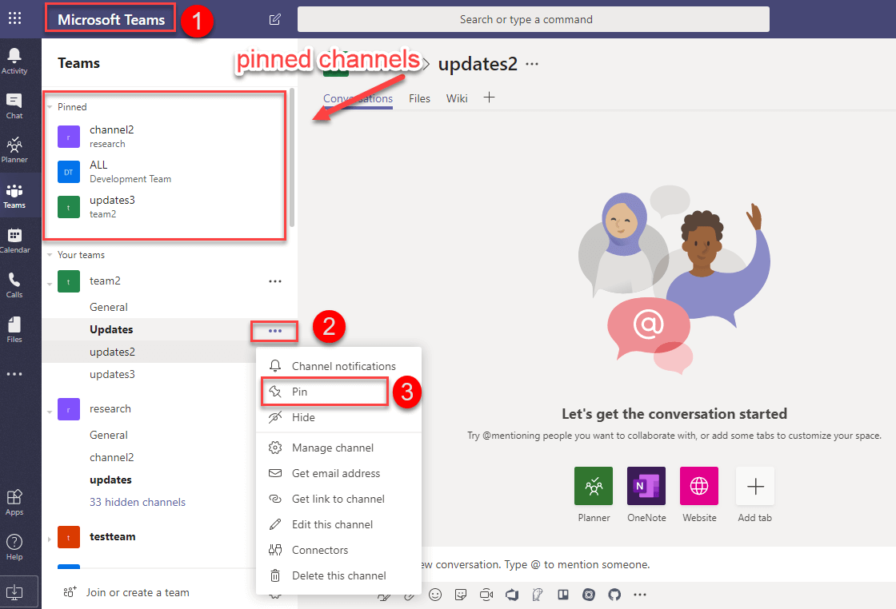Open Calendar from the left rail
The height and width of the screenshot is (609, 896).
pyautogui.click(x=14, y=240)
